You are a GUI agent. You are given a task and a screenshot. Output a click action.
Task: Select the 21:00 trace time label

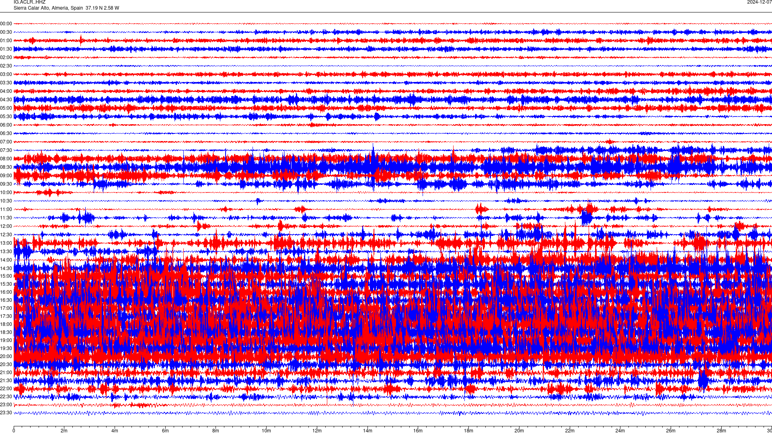point(6,373)
